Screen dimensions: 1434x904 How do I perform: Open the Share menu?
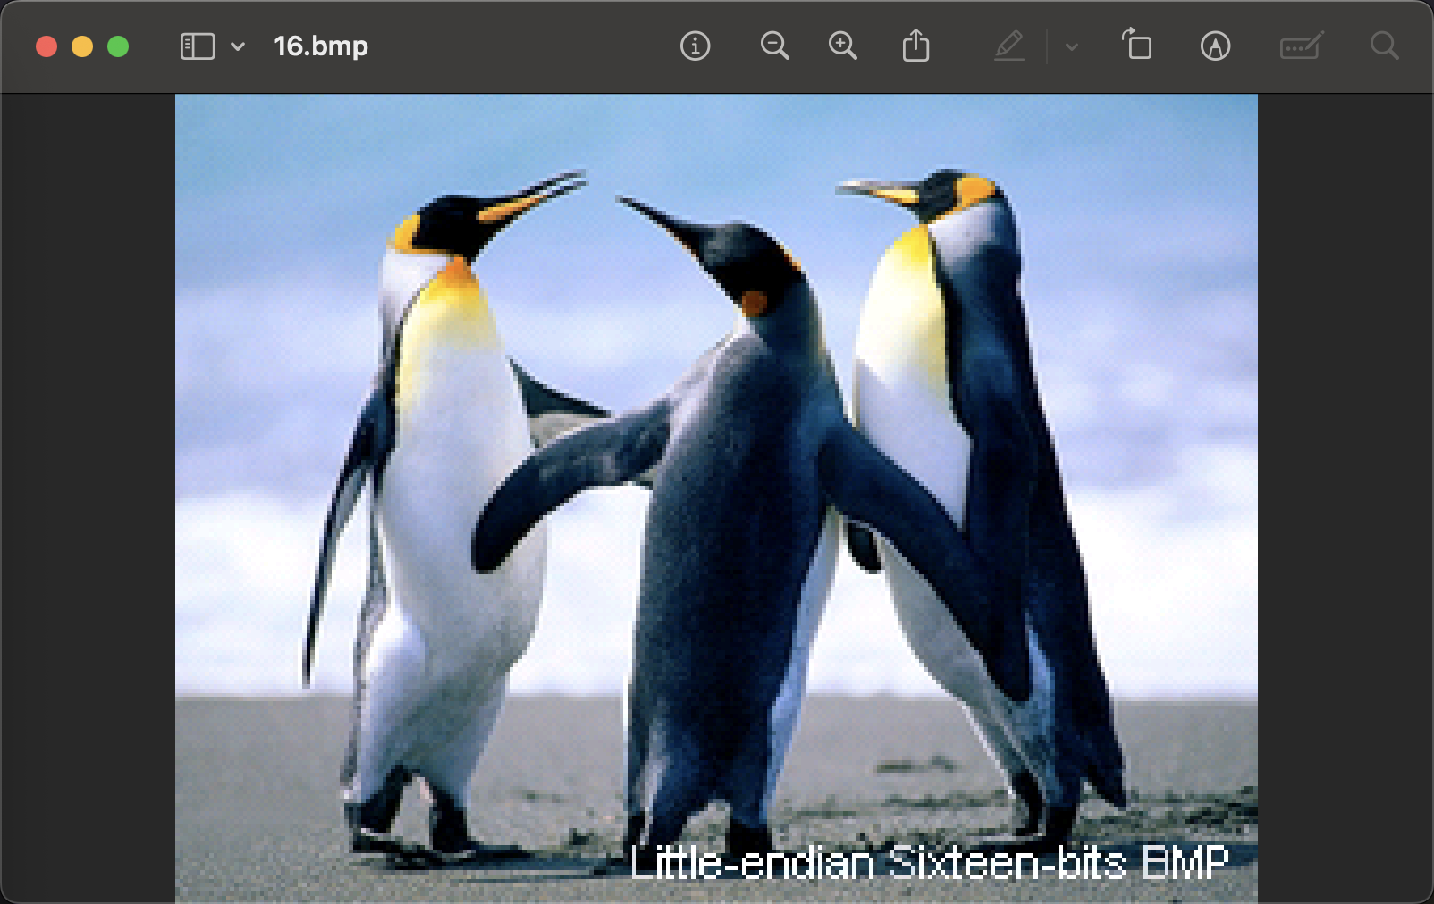click(x=915, y=46)
